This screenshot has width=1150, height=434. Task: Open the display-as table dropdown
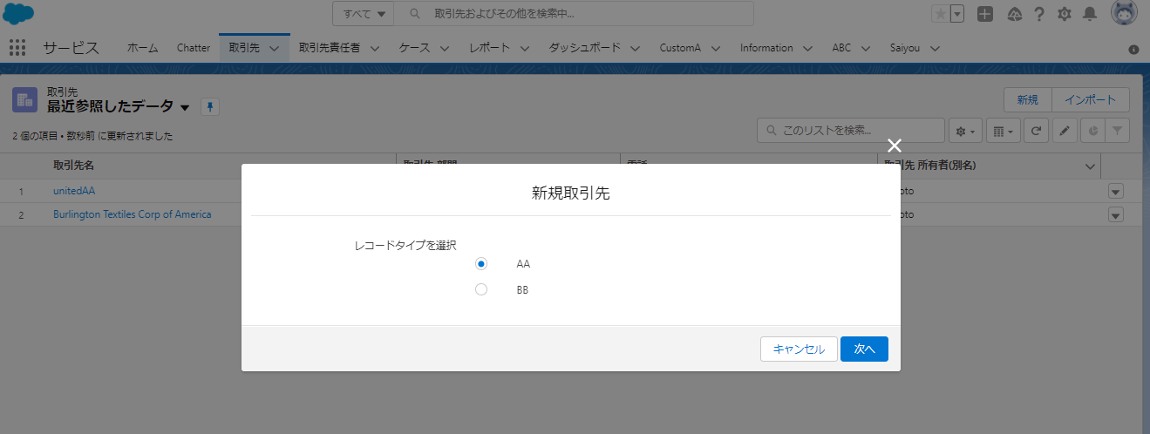(x=1003, y=131)
